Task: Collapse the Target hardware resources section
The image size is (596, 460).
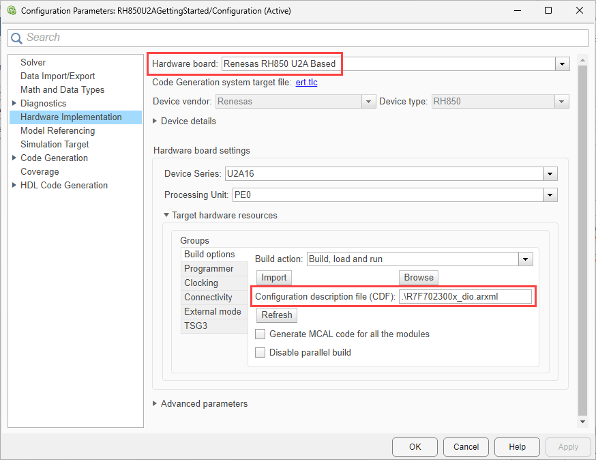Action: (x=166, y=215)
